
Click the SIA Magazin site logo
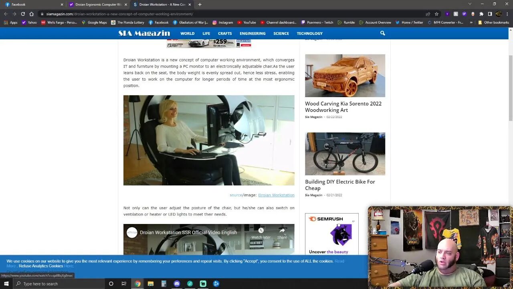(x=144, y=33)
